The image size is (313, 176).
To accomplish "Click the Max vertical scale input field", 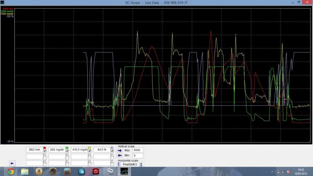I will click(x=137, y=150).
